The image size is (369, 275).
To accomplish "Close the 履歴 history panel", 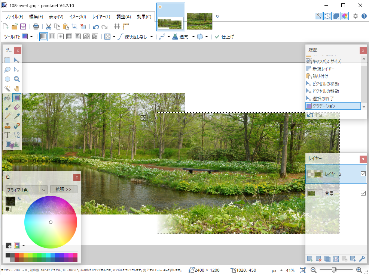I will 363,50.
